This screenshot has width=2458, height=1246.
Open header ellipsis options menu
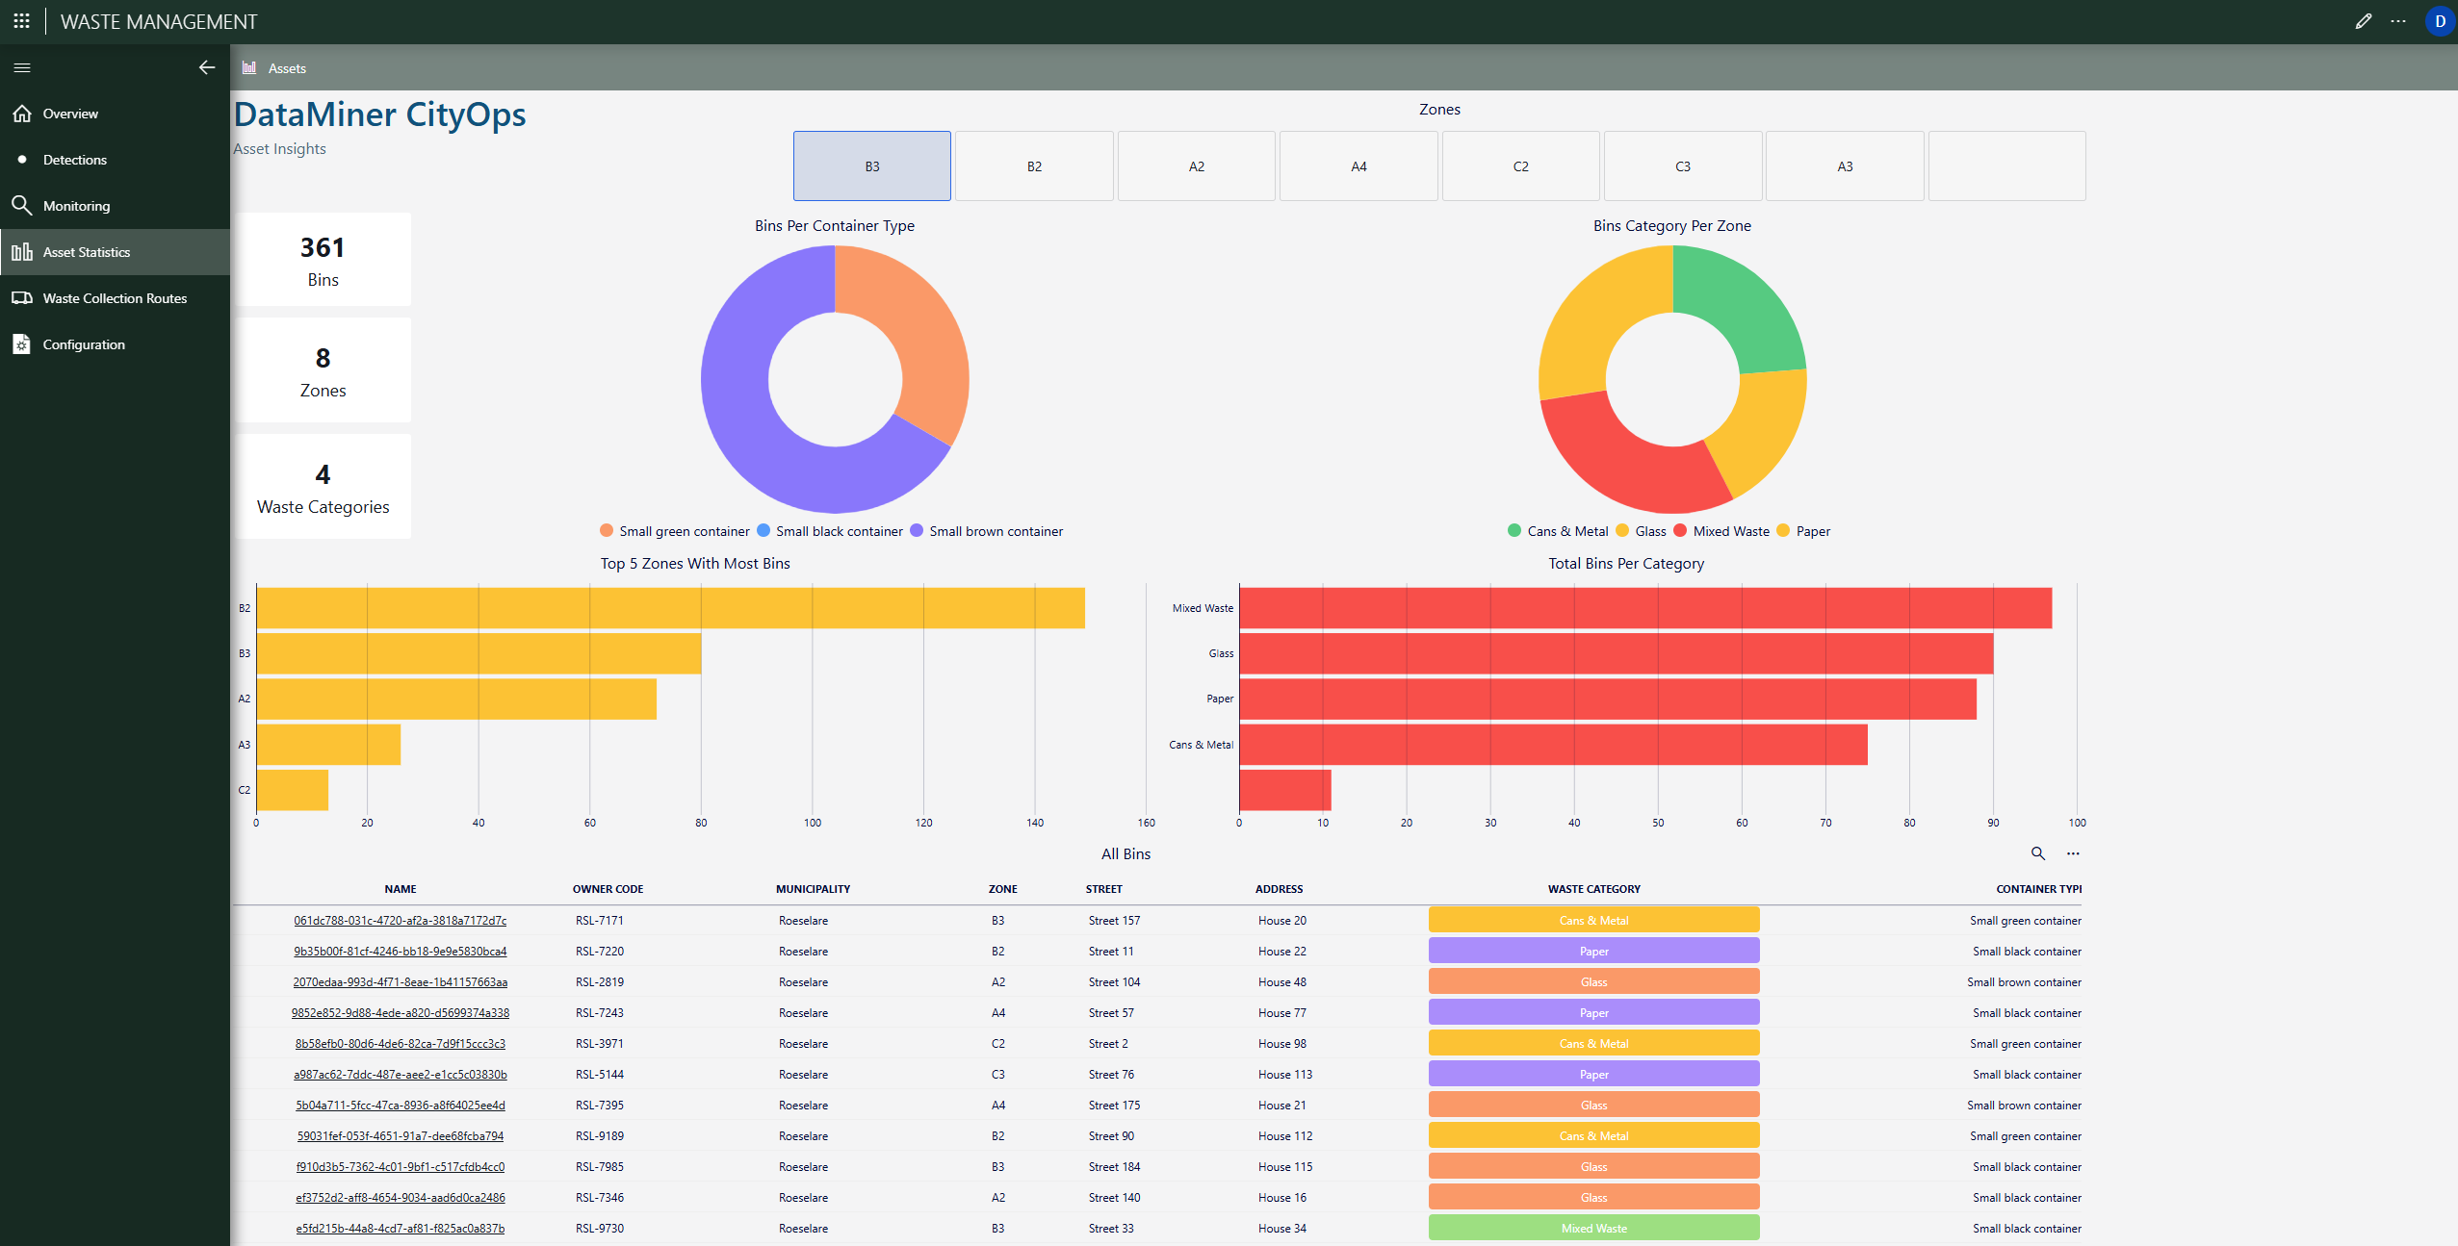[x=2398, y=21]
